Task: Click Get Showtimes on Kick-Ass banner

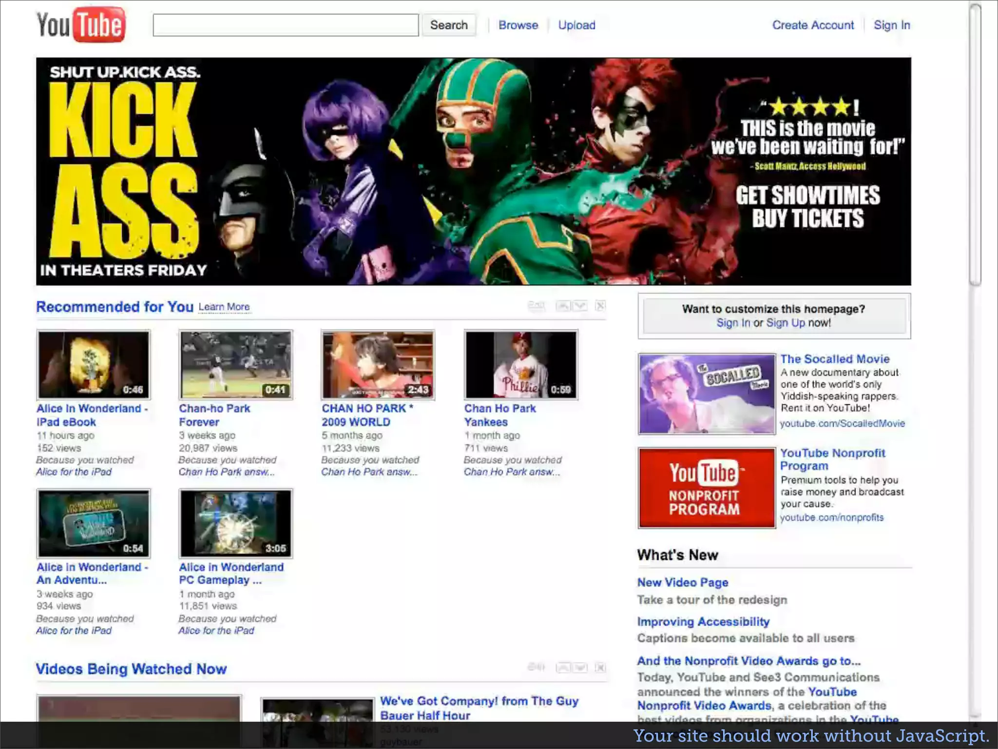Action: 807,196
